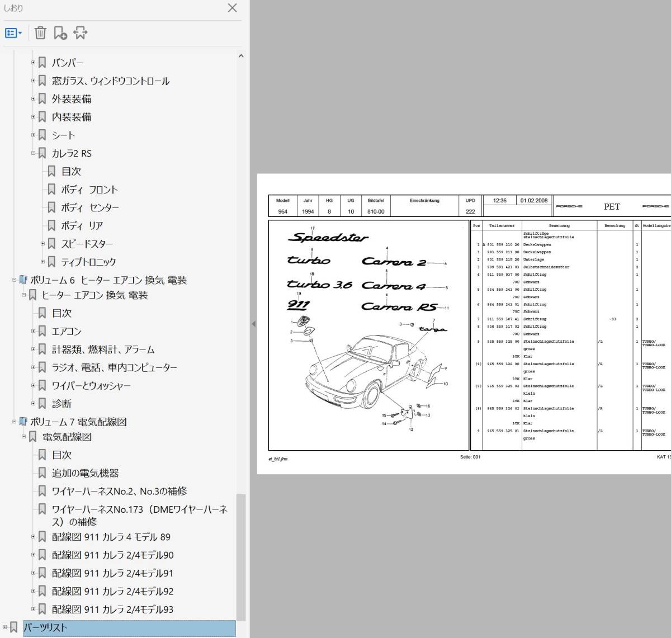This screenshot has height=638, width=671.
Task: Go to the シート bookmark
Action: click(x=63, y=135)
